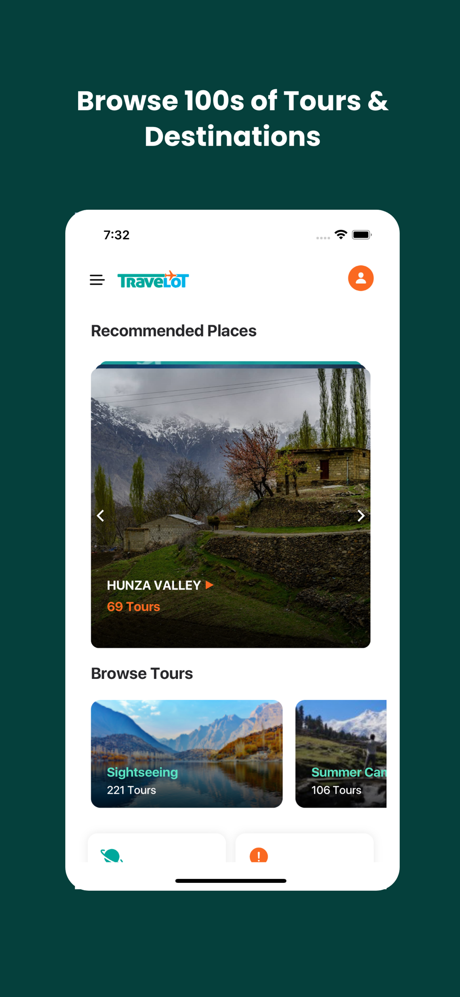Tap the Wi-Fi status icon
The image size is (460, 997).
(341, 234)
